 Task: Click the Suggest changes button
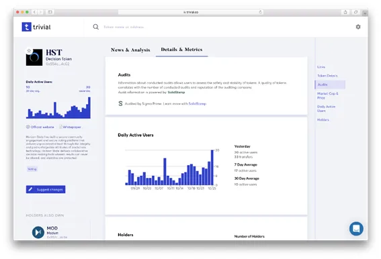pos(46,189)
